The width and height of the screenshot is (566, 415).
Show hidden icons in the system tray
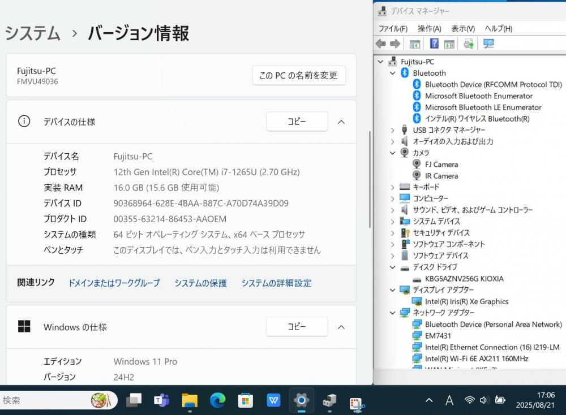(429, 400)
